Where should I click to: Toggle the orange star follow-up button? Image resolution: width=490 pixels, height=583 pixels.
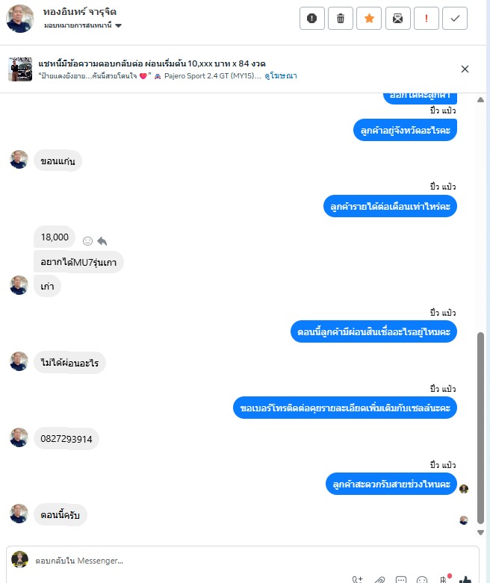click(x=369, y=18)
